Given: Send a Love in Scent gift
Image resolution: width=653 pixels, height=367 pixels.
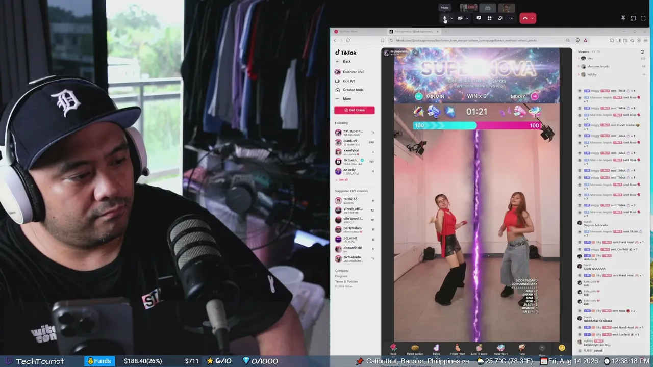Looking at the screenshot, I should click(479, 349).
